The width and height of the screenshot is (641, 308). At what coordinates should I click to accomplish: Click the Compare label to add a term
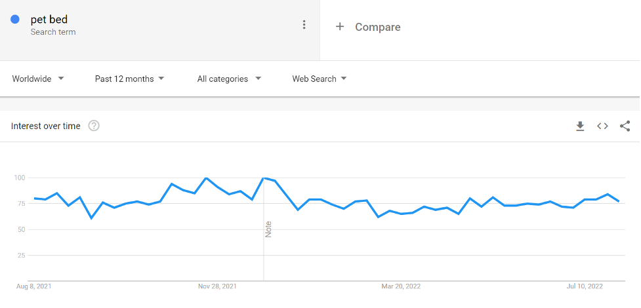pyautogui.click(x=377, y=27)
